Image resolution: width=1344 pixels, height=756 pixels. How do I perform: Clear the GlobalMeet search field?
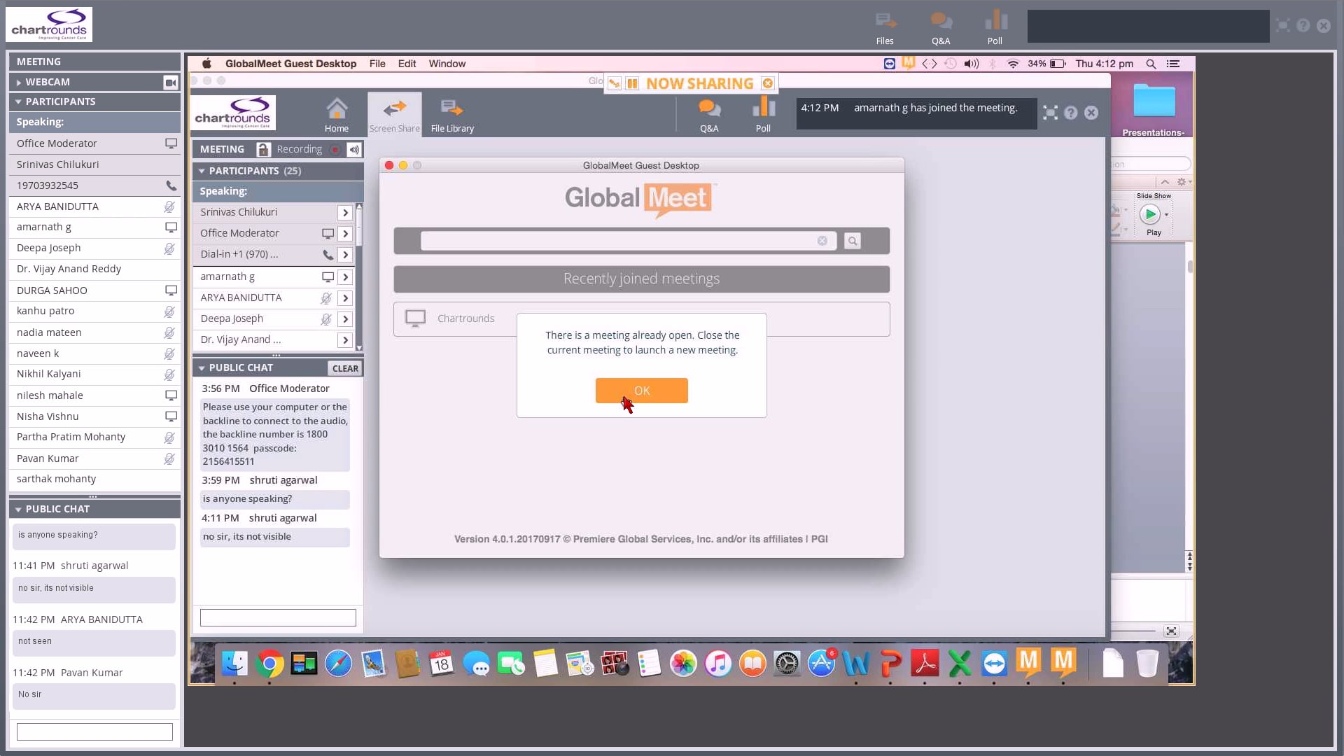pos(822,241)
